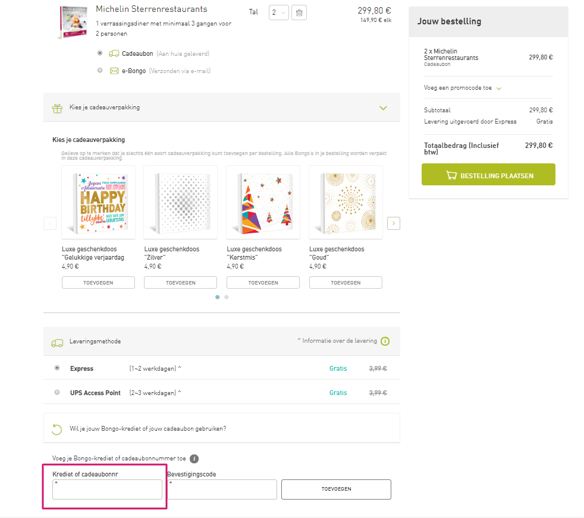Click the Krediet of cadeaubonnr field
Image resolution: width=584 pixels, height=518 pixels.
click(x=107, y=489)
